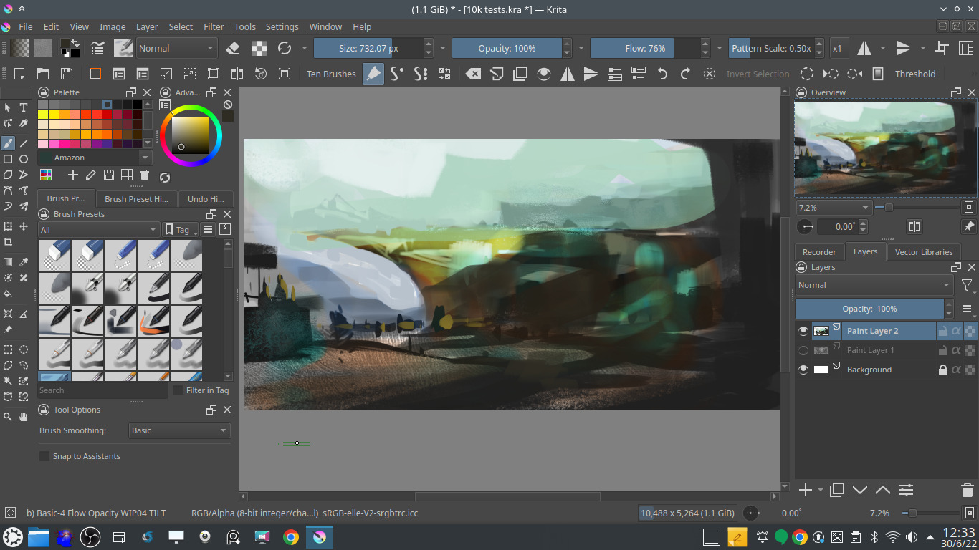Hide Paint Layer 2 with eye icon

point(803,331)
